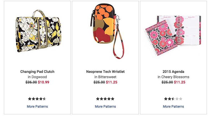Click the struck-through $36.00 original price

click(x=31, y=82)
